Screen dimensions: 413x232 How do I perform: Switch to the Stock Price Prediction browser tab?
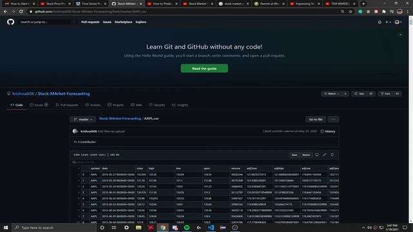[x=55, y=4]
